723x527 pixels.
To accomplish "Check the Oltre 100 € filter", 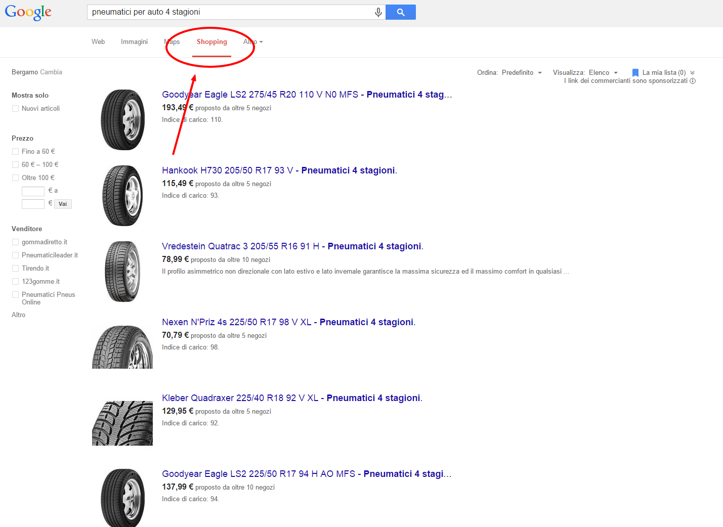I will coord(15,178).
